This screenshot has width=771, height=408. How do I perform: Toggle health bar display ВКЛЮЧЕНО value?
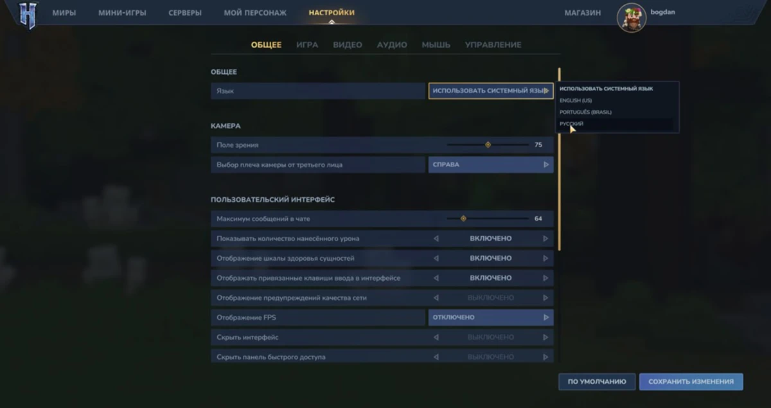490,258
